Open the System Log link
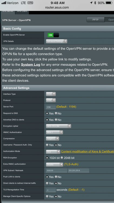The image size is (114, 203). 31,64
